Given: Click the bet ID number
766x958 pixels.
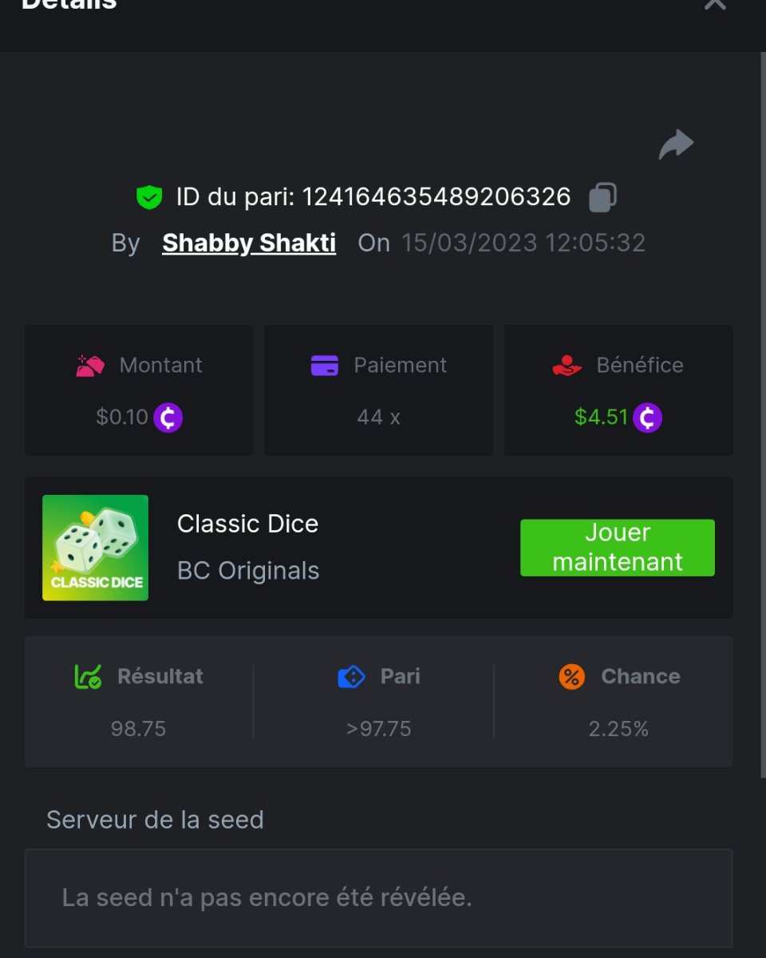Looking at the screenshot, I should click(436, 197).
